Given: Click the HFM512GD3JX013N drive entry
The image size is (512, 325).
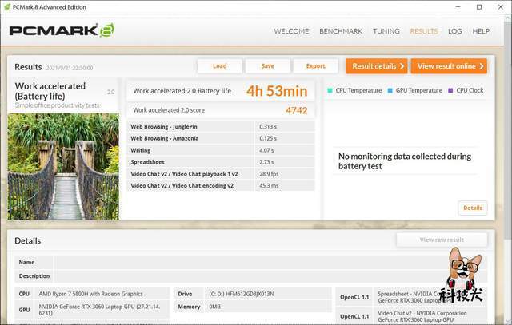Looking at the screenshot, I should point(242,294).
